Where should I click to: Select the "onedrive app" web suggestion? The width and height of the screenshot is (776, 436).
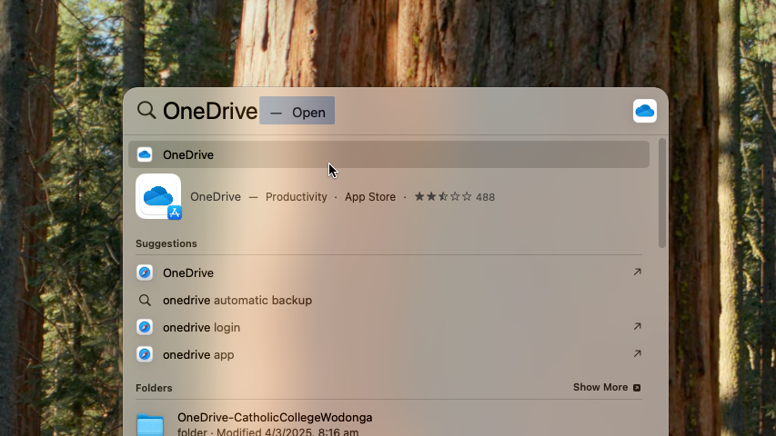click(x=198, y=354)
